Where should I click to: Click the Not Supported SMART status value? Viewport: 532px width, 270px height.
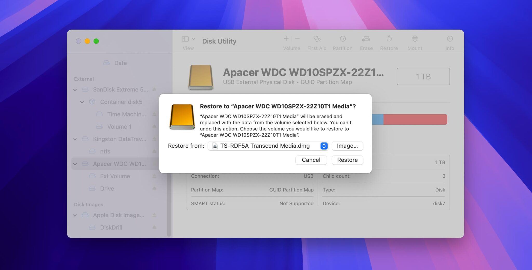[x=296, y=204]
